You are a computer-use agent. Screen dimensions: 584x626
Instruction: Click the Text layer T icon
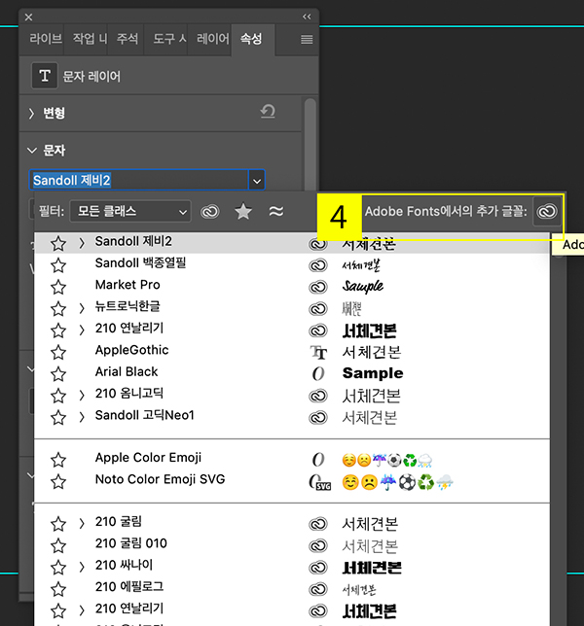45,76
